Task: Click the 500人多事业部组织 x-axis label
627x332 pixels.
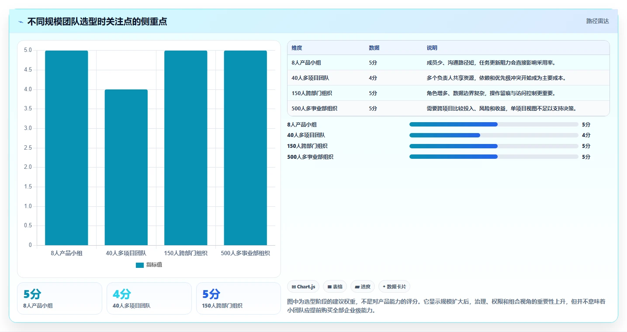Action: 246,253
